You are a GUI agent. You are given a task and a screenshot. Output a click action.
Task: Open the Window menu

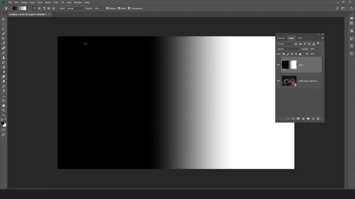click(78, 2)
